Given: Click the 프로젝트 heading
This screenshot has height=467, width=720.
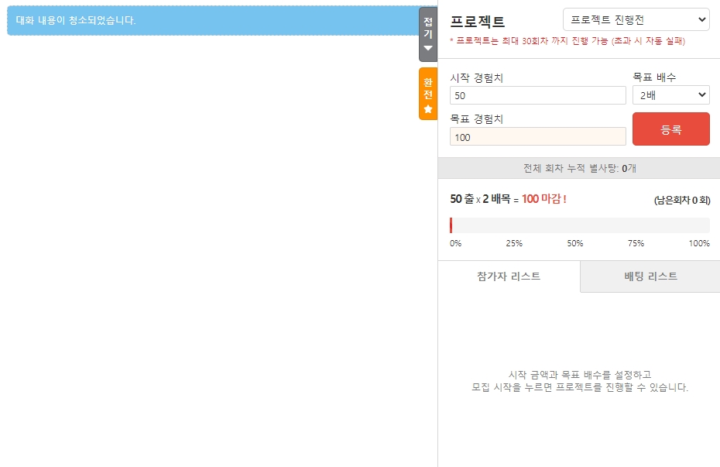Looking at the screenshot, I should pos(478,21).
